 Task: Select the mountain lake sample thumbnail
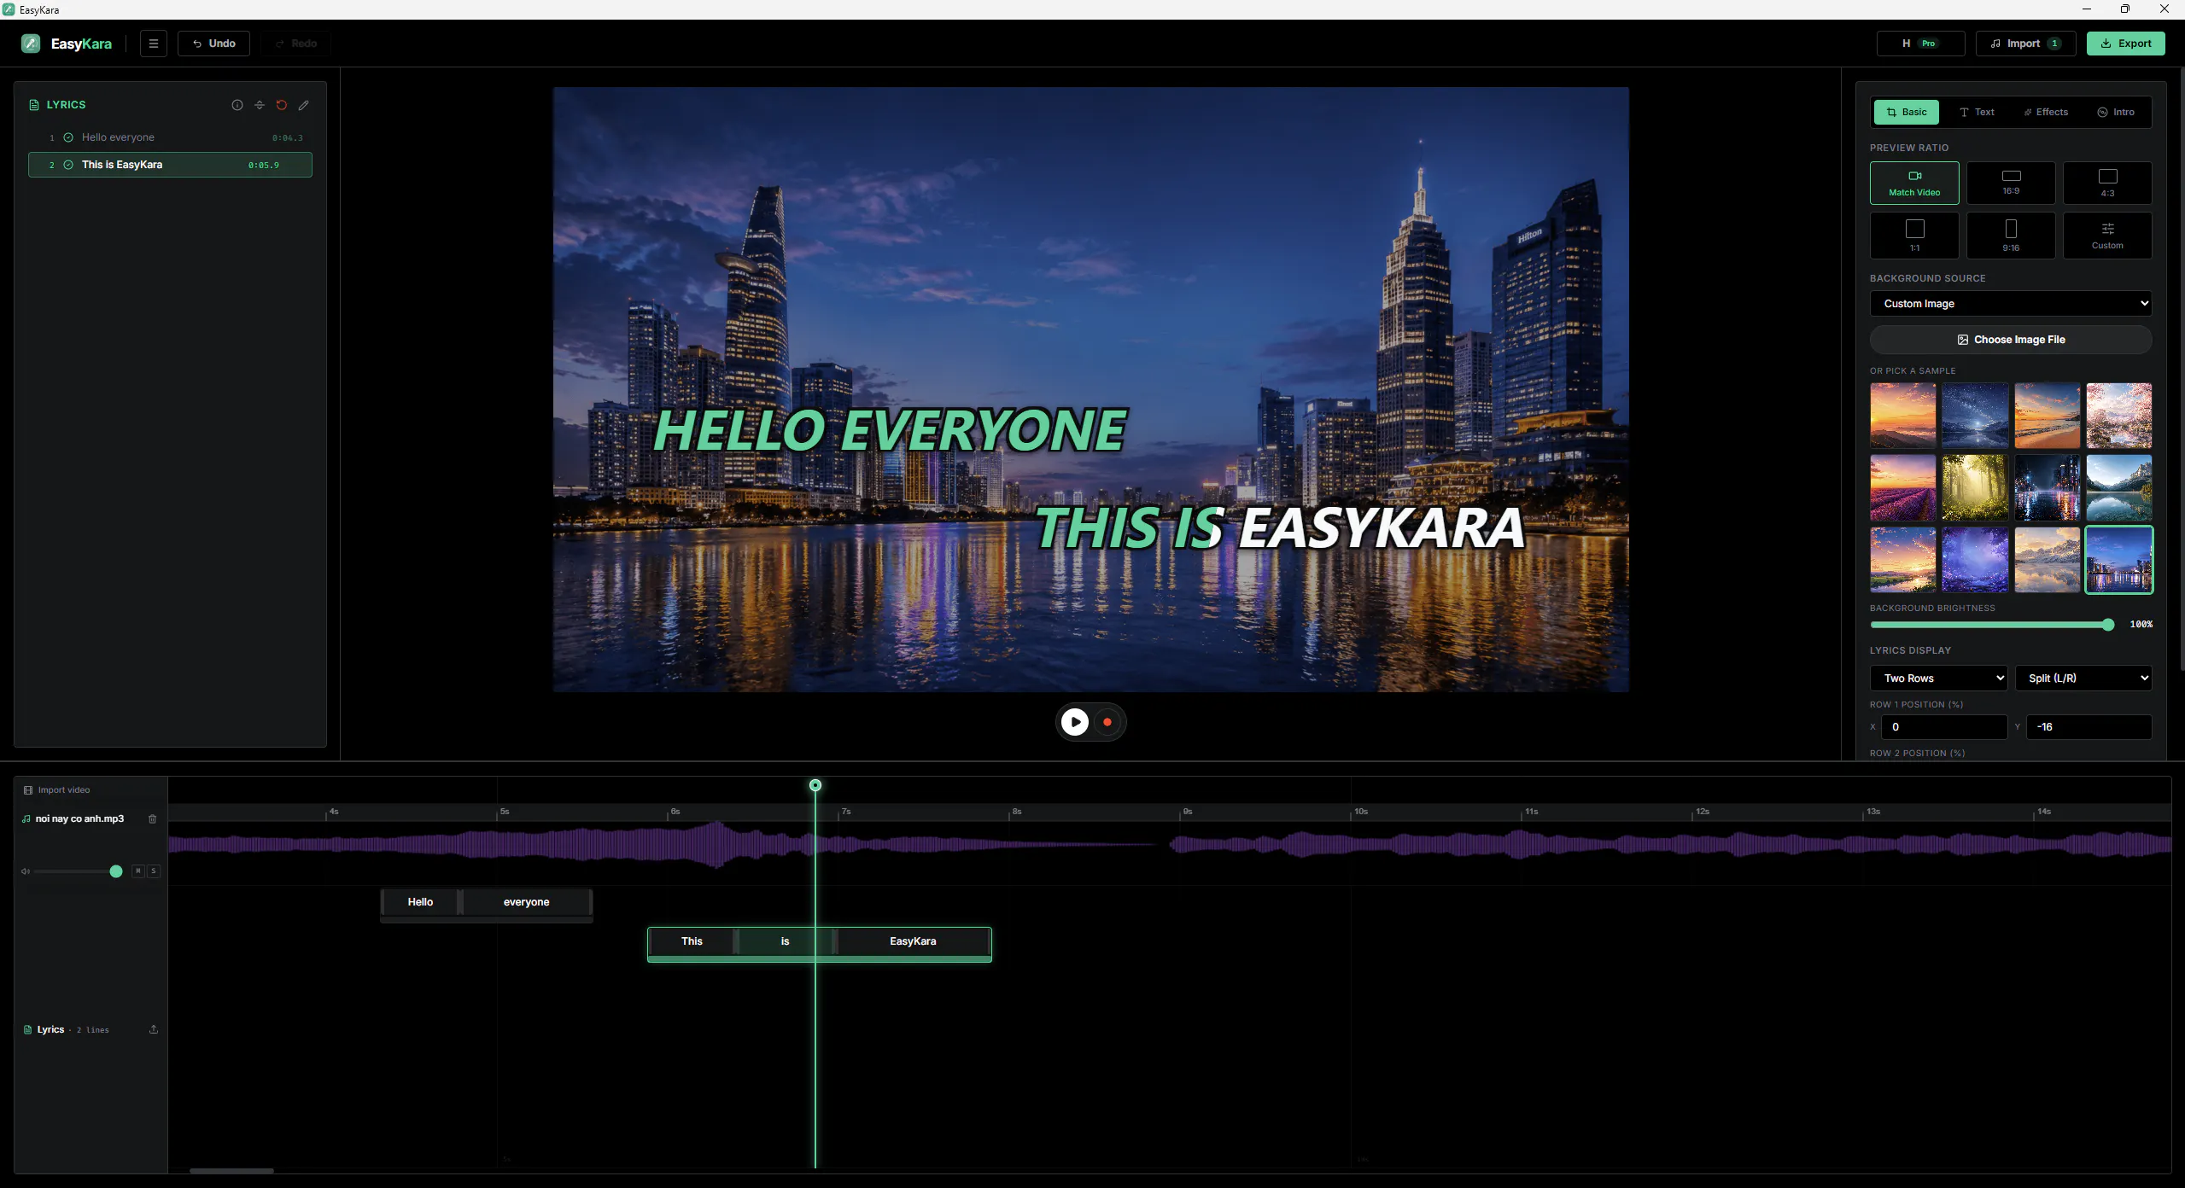point(2119,487)
